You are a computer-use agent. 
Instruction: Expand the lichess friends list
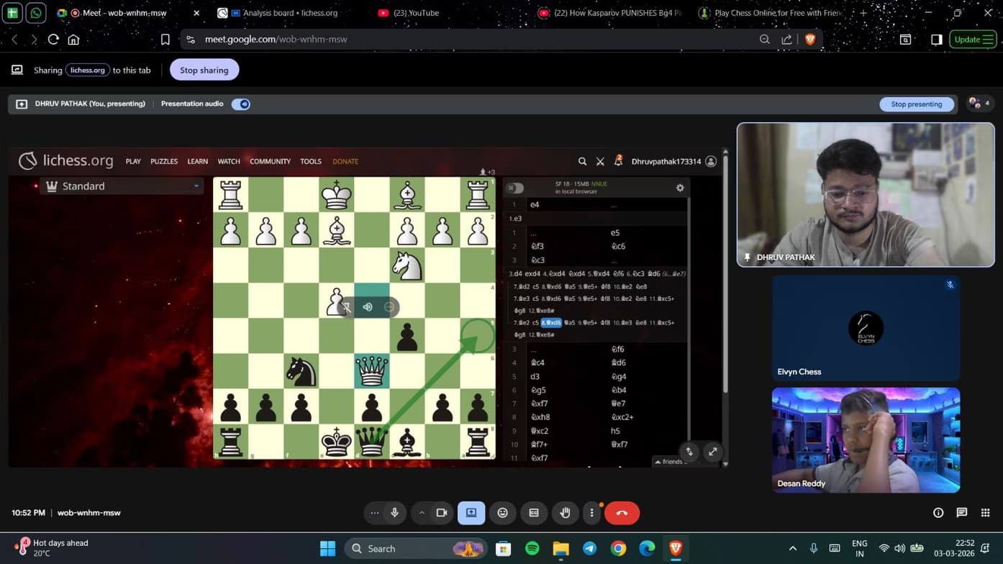pos(671,462)
